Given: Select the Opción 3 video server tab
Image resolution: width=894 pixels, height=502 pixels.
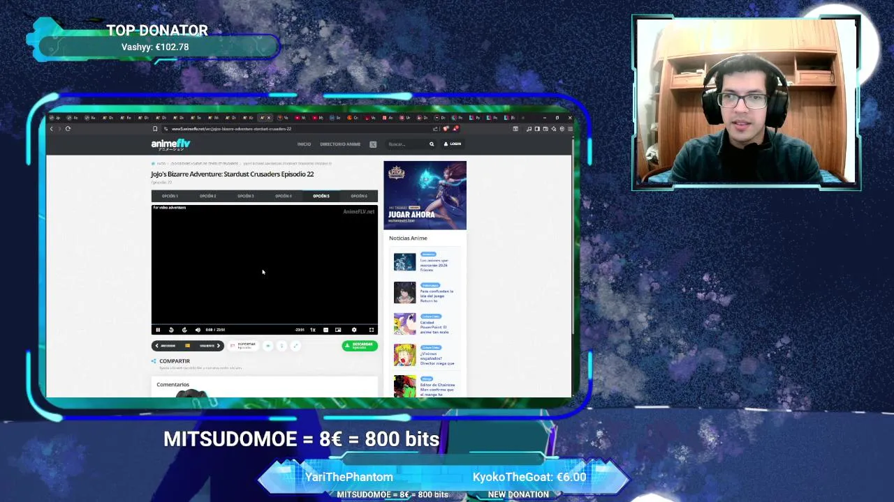Looking at the screenshot, I should coord(245,196).
